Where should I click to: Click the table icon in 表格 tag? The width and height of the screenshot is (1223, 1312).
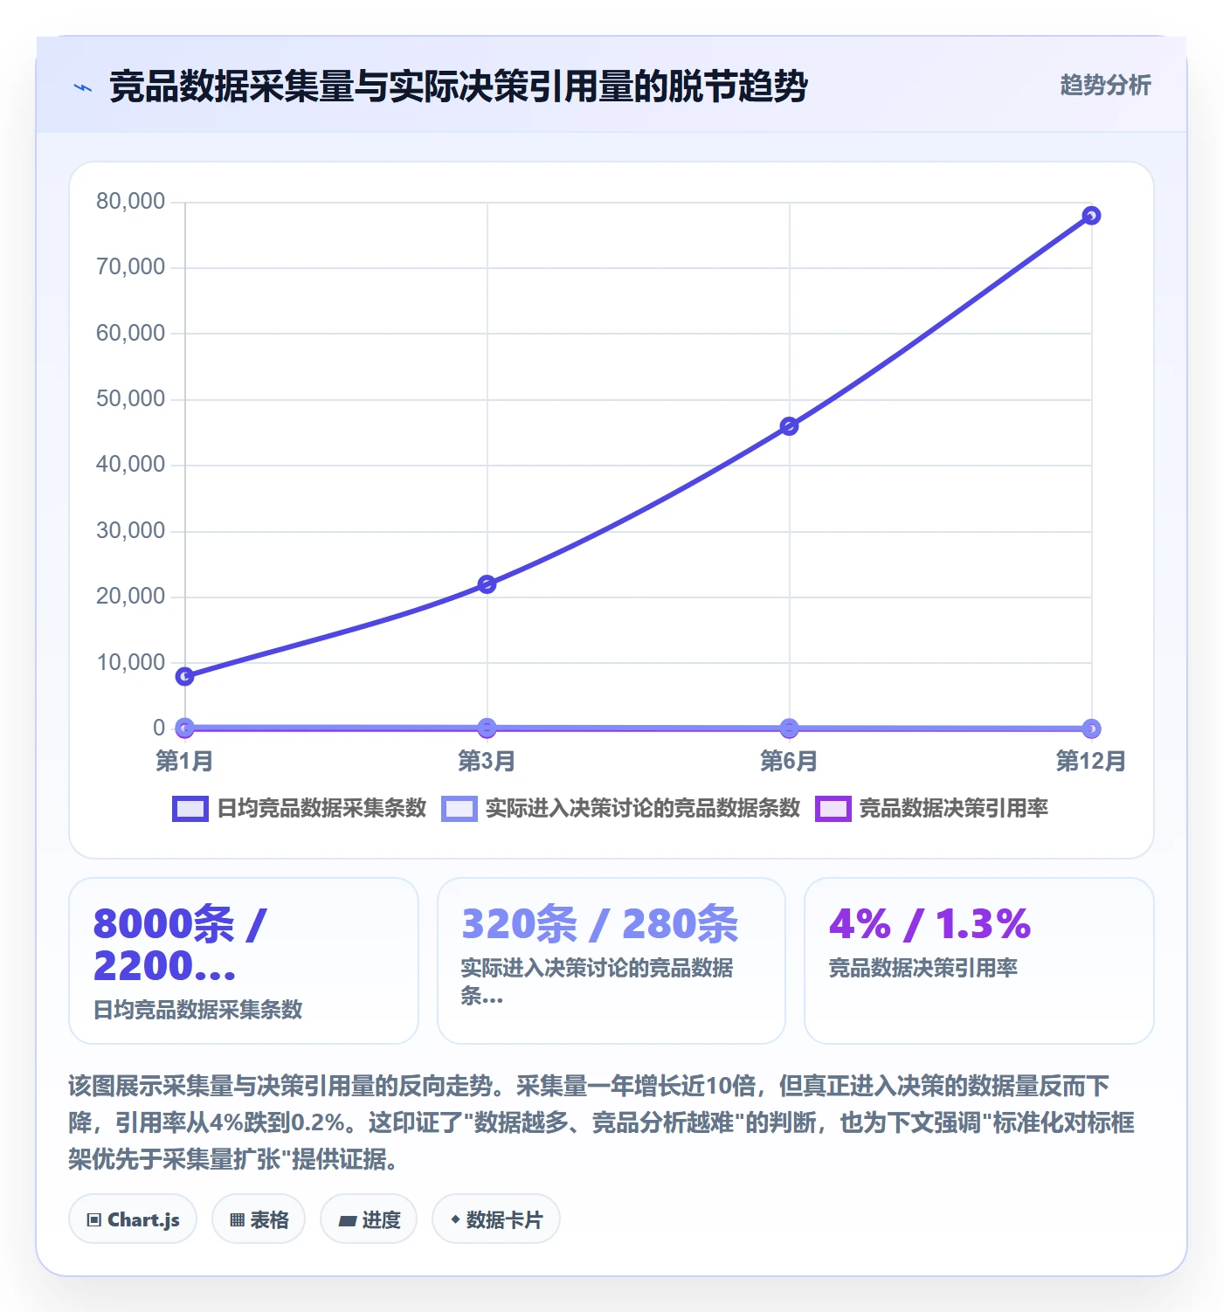pos(237,1220)
